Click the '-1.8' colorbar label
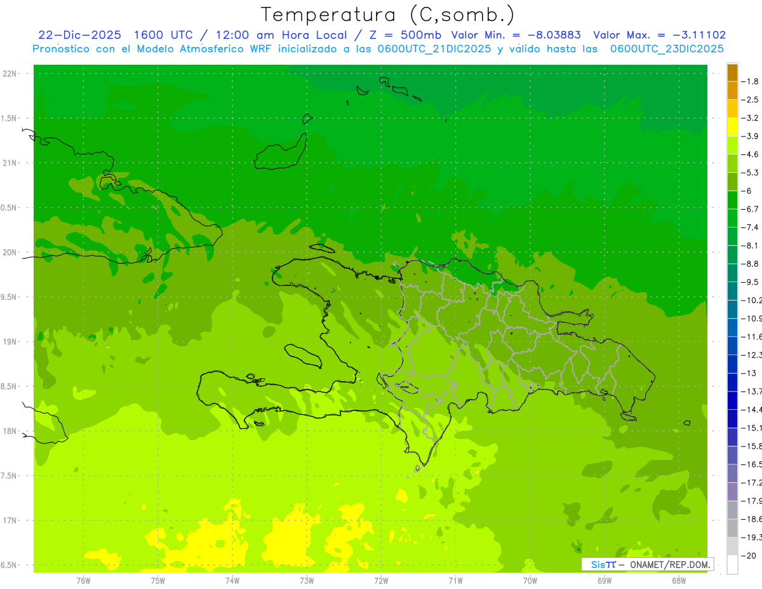This screenshot has height=589, width=762. pos(751,81)
